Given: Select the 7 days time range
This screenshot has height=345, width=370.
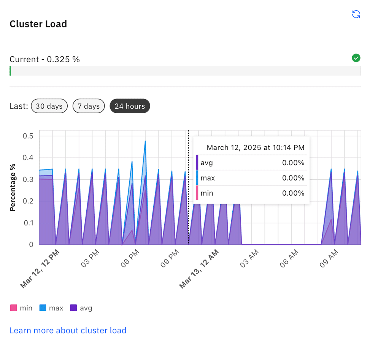Looking at the screenshot, I should [x=89, y=106].
